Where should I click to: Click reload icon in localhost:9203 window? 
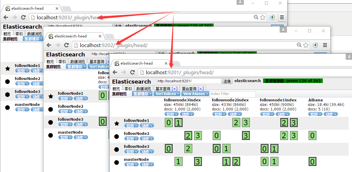[23, 17]
